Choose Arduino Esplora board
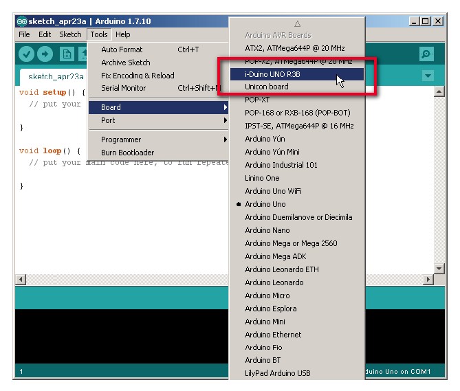The image size is (460, 391). [297, 309]
